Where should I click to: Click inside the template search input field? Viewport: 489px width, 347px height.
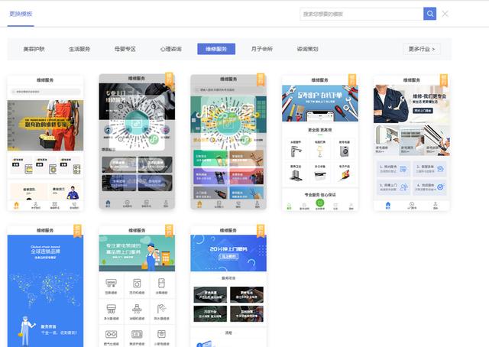pos(361,14)
